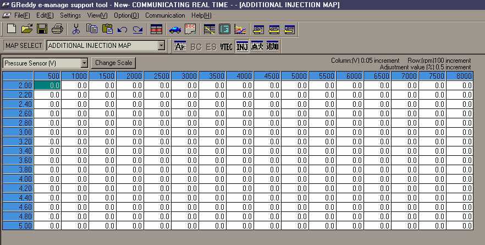Expand the MAP SELECT dropdown arrow
485x245 pixels.
[161, 46]
